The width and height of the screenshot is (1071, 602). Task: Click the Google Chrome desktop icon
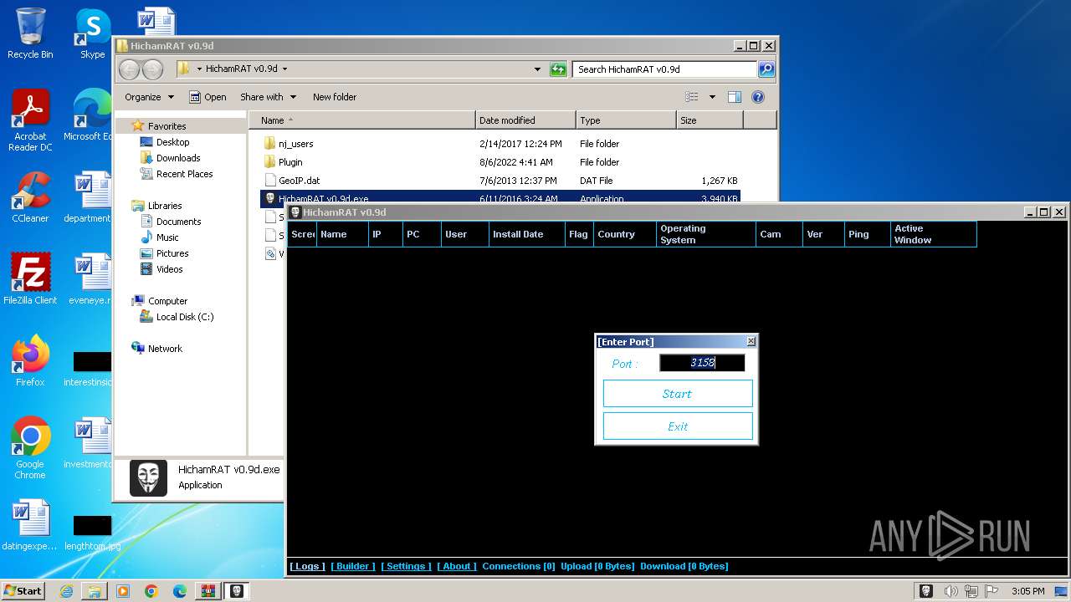click(30, 448)
